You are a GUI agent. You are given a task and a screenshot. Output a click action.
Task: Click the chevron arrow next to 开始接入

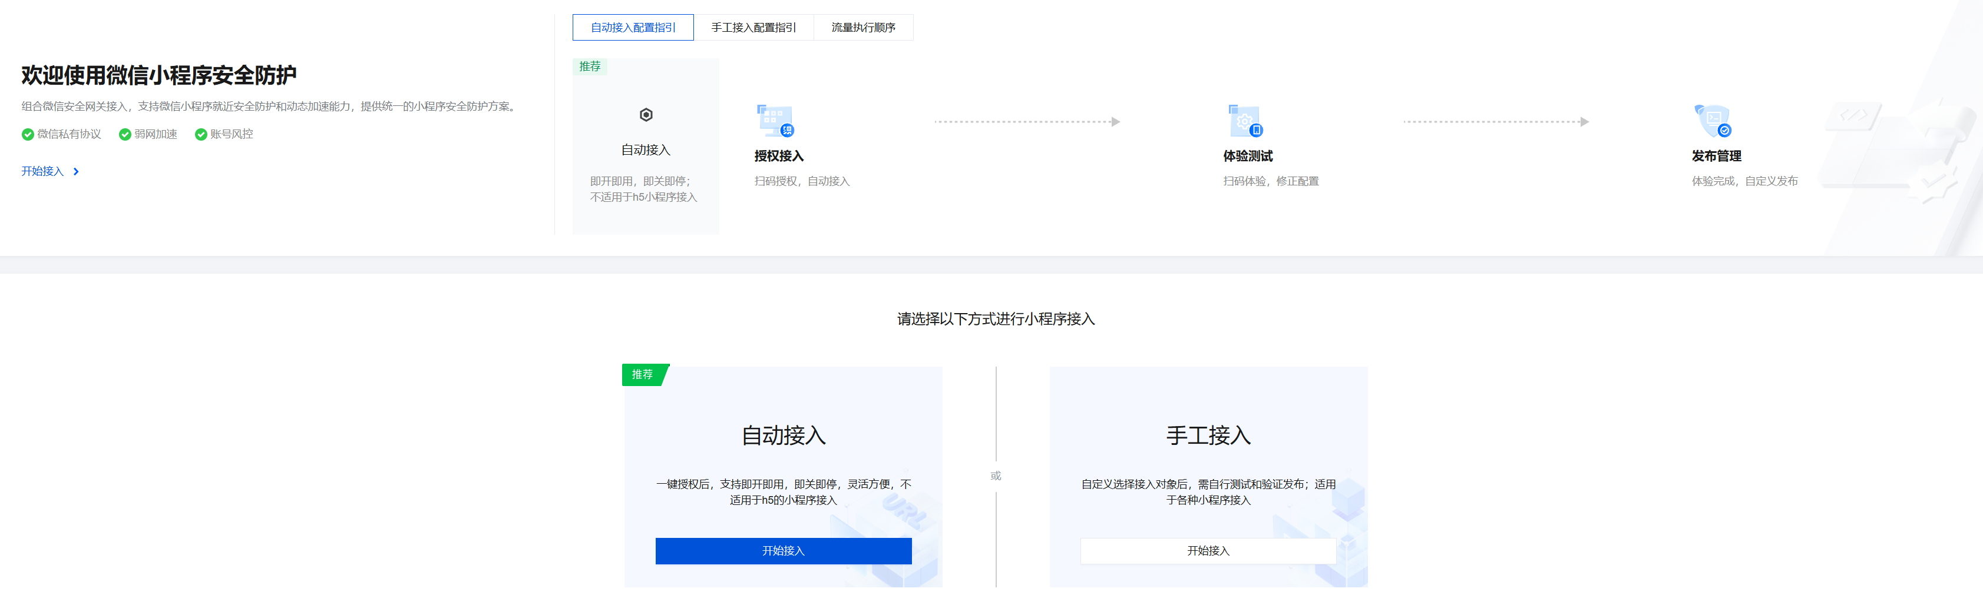(76, 171)
